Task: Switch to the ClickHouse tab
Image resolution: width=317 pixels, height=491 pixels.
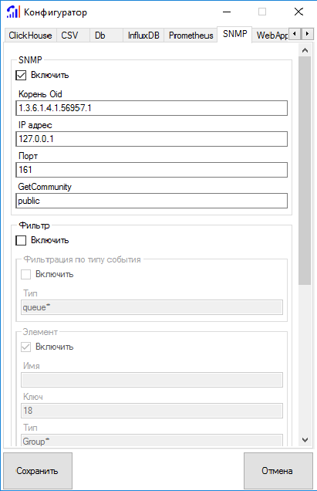Action: point(30,36)
